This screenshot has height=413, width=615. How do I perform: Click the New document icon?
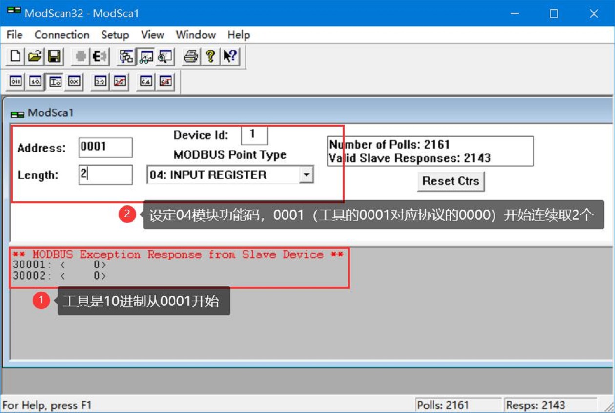click(16, 57)
